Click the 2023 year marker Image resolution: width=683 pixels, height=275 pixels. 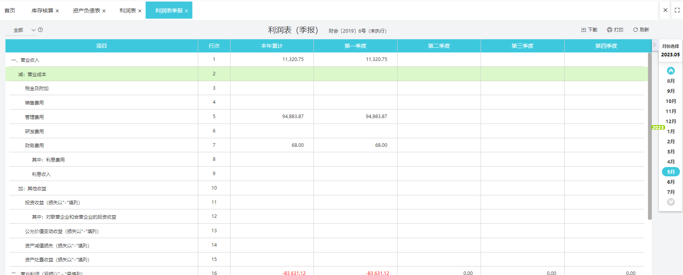658,127
